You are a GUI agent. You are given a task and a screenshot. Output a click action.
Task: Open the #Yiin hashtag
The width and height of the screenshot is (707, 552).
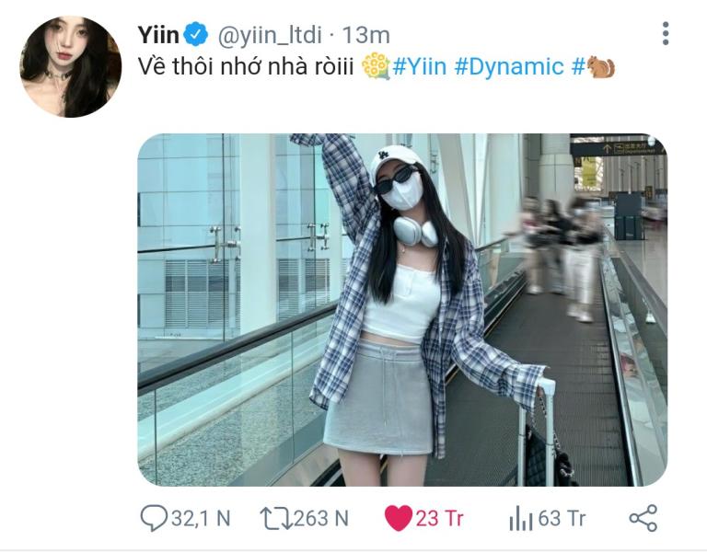(x=420, y=66)
